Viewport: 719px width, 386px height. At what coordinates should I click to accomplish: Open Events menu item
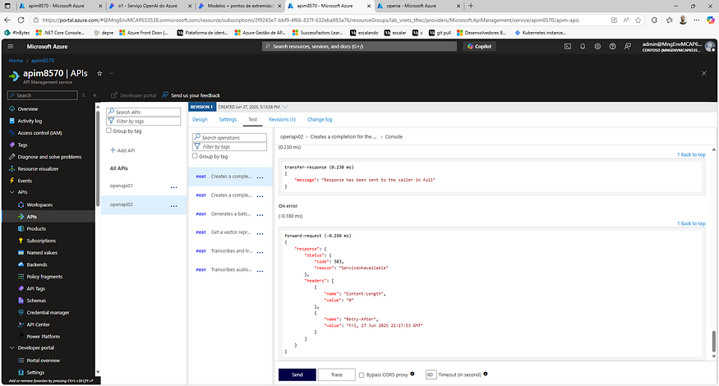click(25, 181)
